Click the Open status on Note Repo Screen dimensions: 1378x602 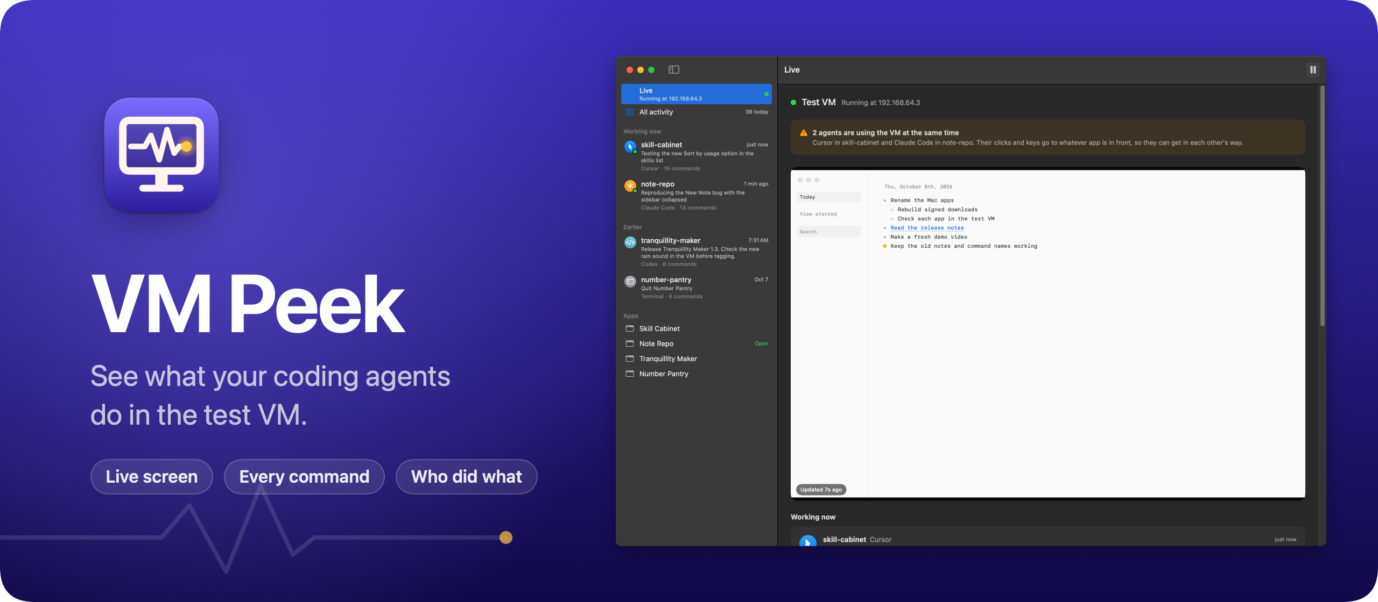[761, 343]
